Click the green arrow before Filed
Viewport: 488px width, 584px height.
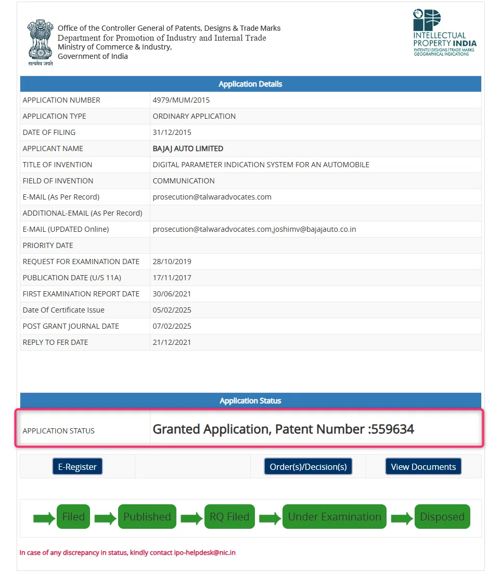44,518
